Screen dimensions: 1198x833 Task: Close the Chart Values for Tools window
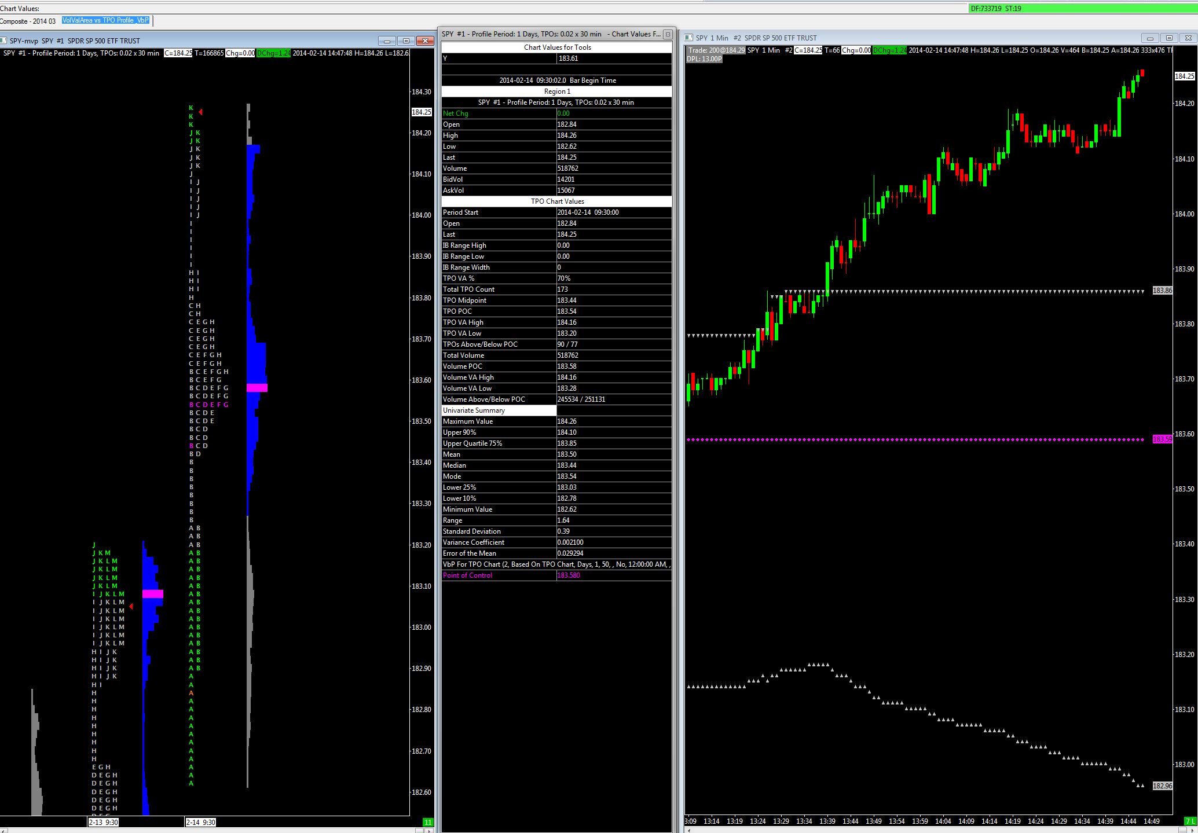coord(668,34)
